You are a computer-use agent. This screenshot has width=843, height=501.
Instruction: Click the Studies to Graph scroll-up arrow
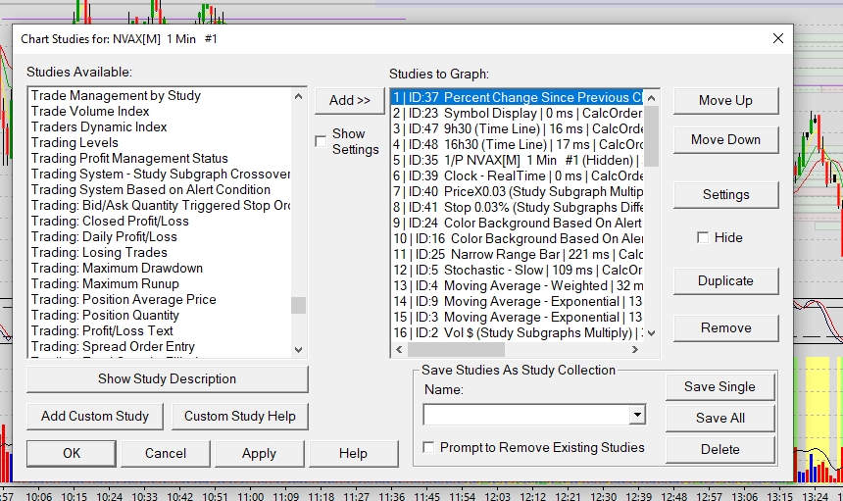[x=651, y=98]
